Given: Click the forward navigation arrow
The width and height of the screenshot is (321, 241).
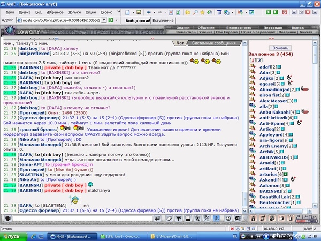Looking at the screenshot, I should pos(159,12).
